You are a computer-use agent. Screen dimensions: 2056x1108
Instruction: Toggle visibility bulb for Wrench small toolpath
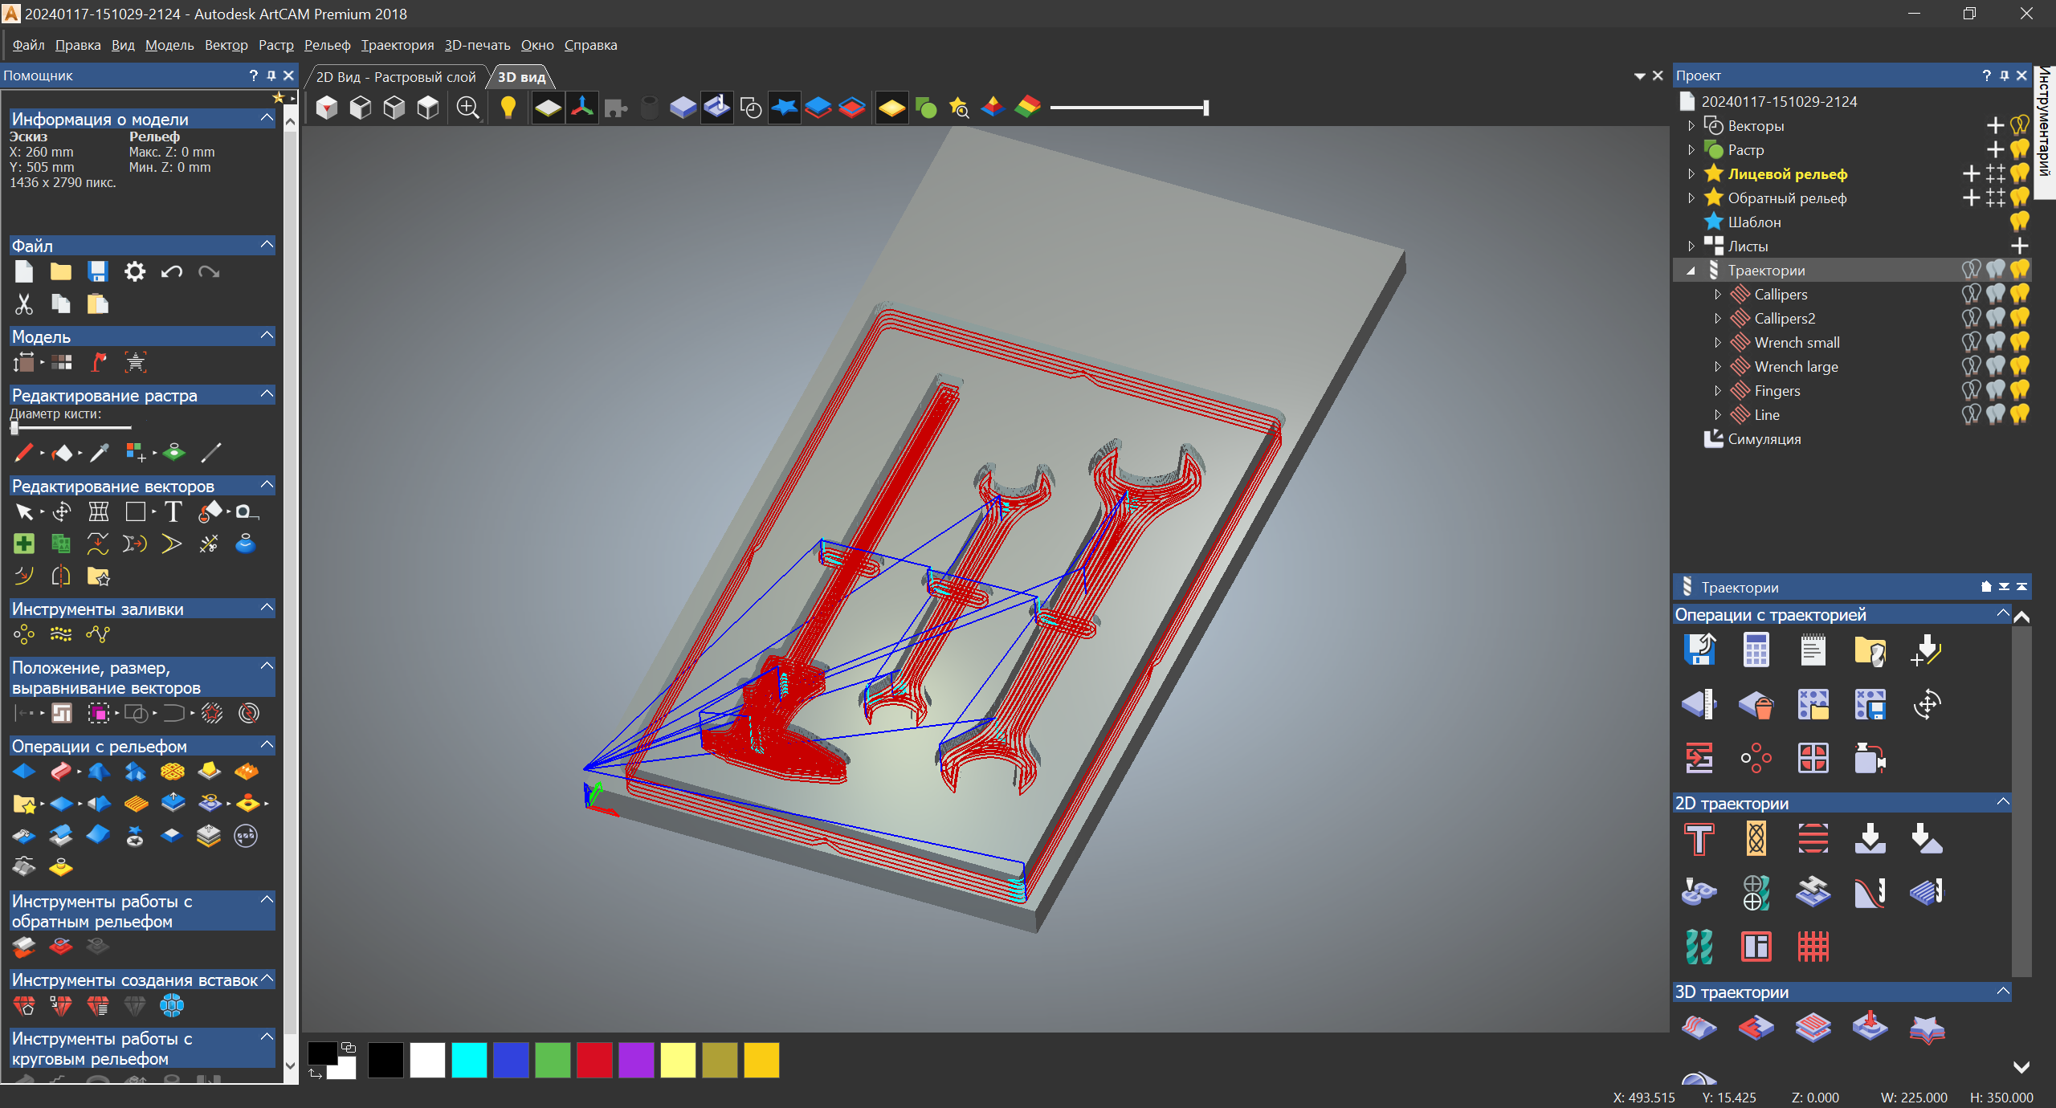coord(2019,343)
